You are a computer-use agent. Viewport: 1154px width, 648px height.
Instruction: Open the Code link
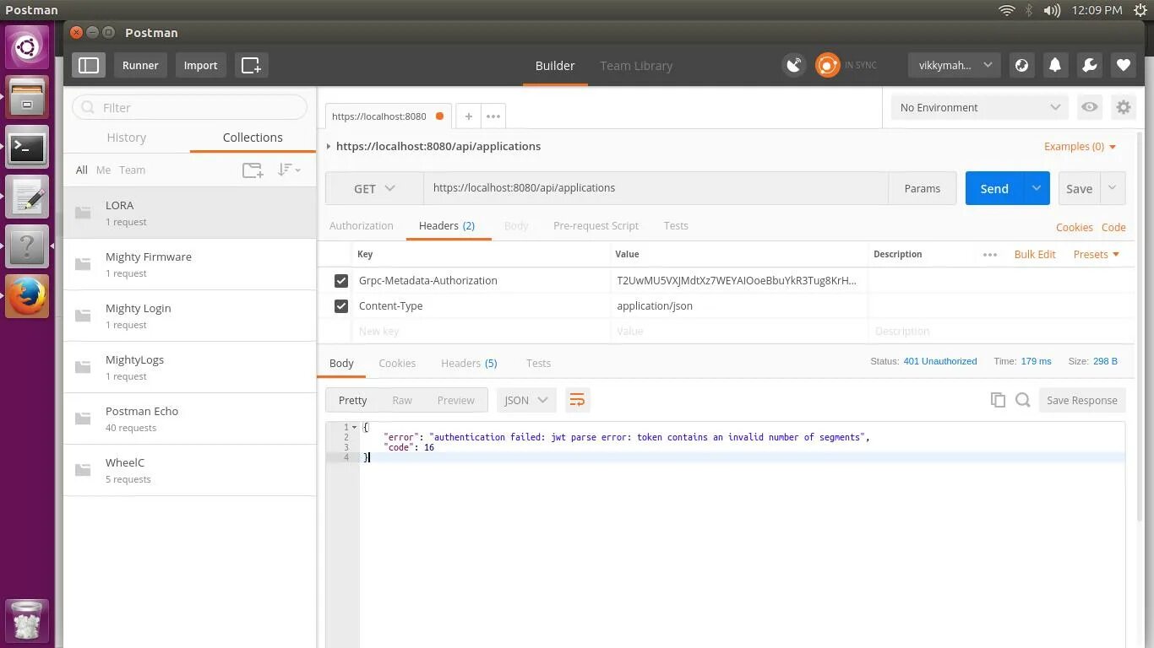(x=1113, y=227)
